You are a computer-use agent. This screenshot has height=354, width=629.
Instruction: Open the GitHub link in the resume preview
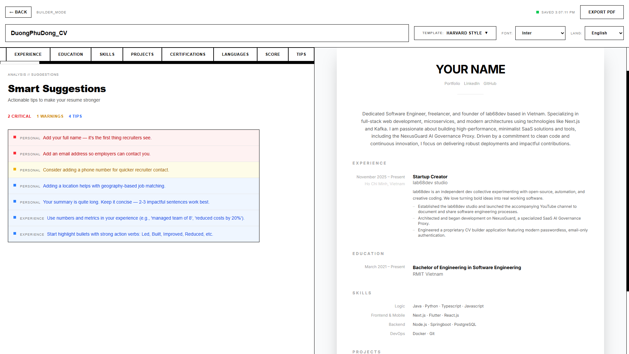[490, 83]
